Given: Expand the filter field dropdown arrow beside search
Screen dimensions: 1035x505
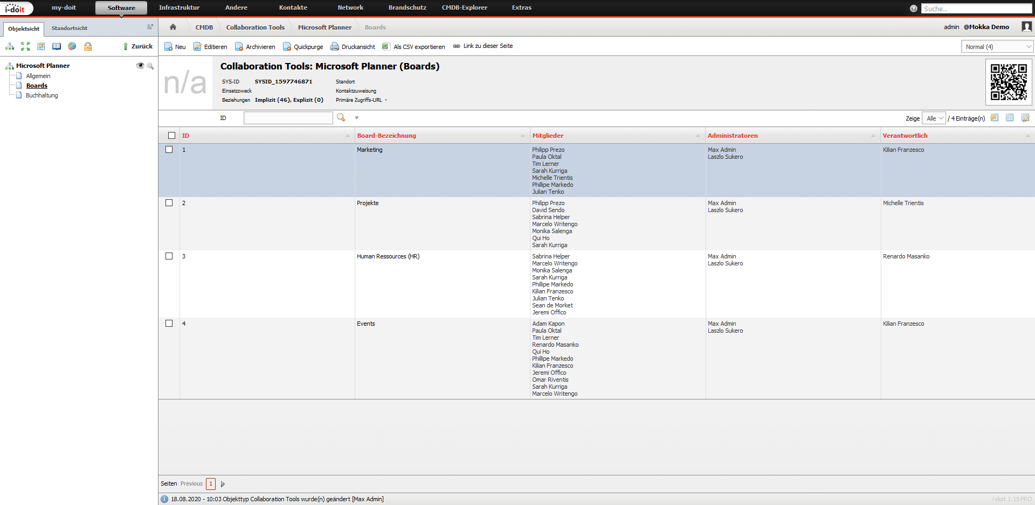Looking at the screenshot, I should pyautogui.click(x=356, y=118).
